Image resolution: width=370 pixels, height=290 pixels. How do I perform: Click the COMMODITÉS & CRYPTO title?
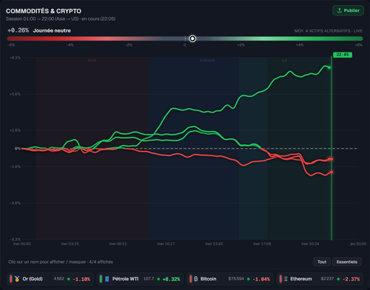[44, 11]
